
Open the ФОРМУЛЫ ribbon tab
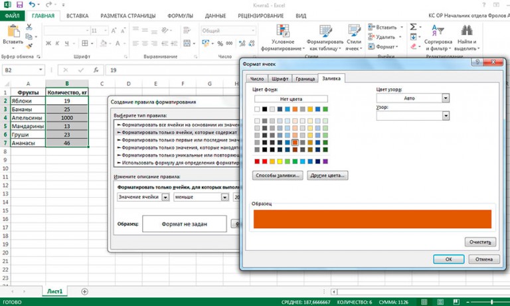click(x=180, y=16)
